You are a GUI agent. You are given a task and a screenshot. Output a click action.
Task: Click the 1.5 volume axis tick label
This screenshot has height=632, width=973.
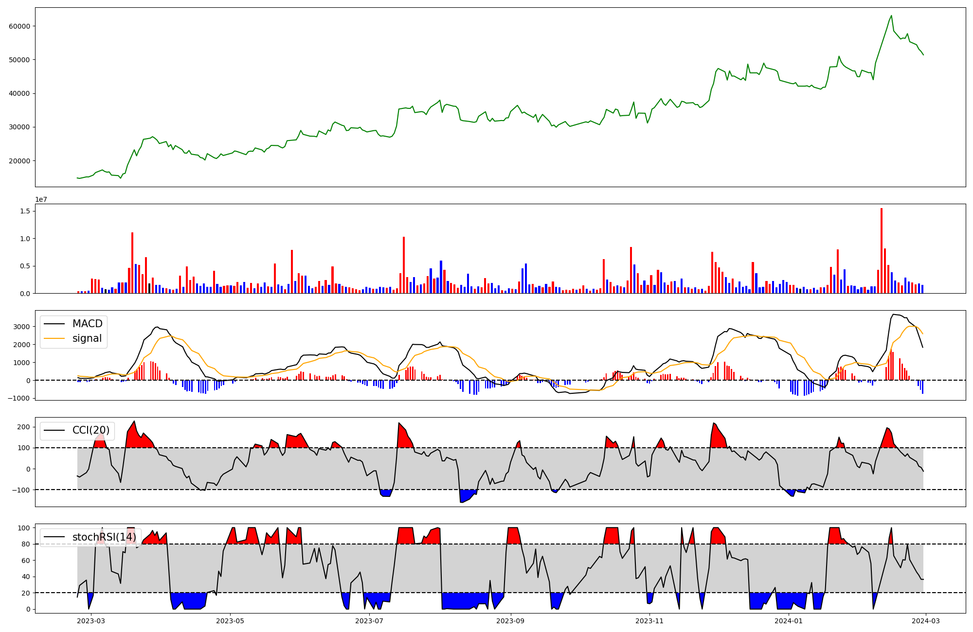(25, 211)
